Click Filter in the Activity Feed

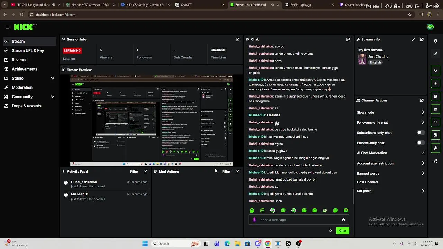(x=134, y=172)
